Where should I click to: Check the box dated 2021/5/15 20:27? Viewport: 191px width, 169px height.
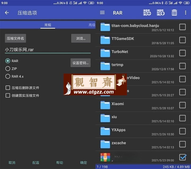(183, 92)
